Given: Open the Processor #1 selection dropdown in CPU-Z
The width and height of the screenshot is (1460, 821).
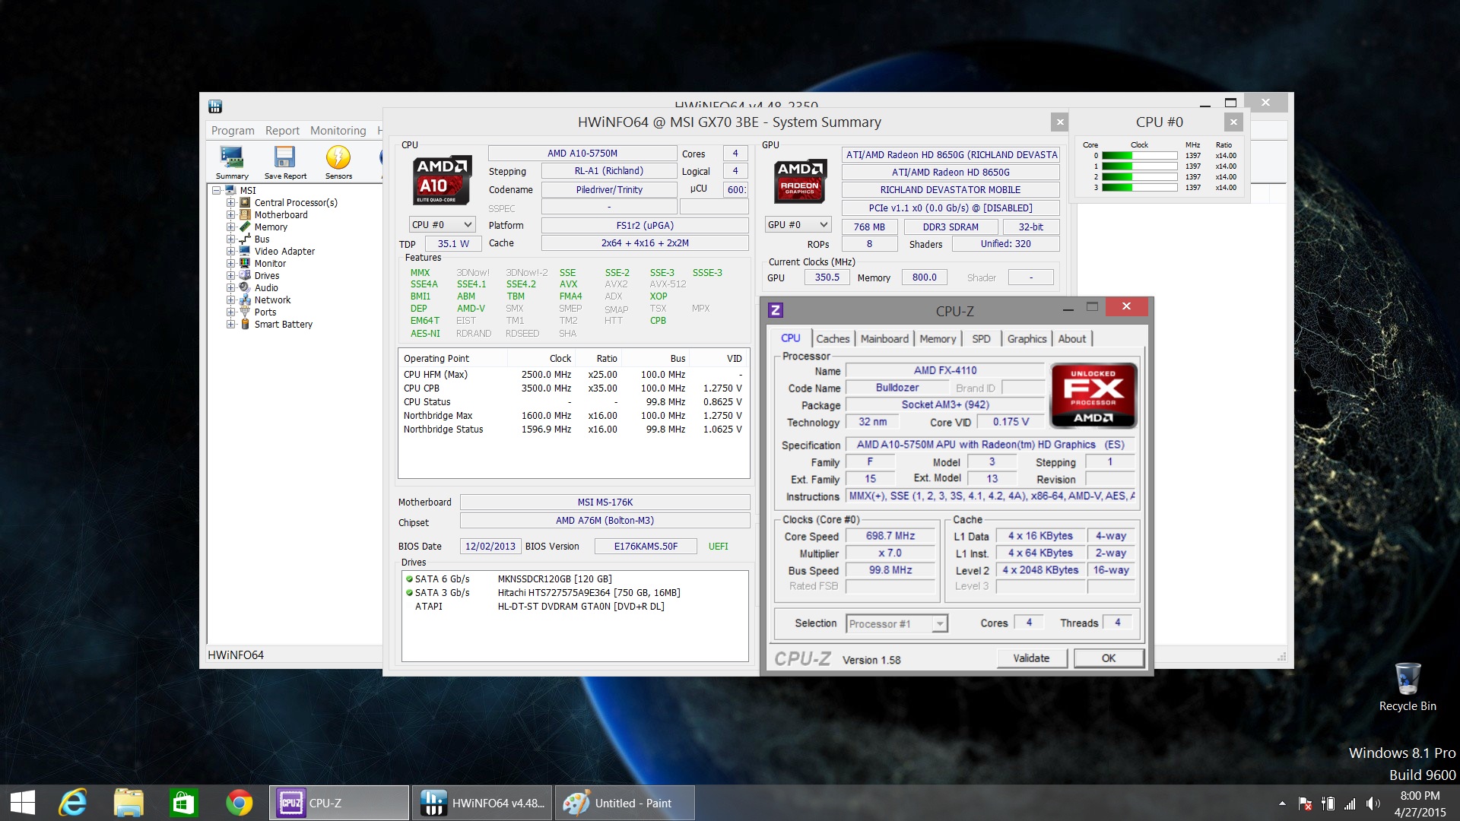Looking at the screenshot, I should point(897,623).
